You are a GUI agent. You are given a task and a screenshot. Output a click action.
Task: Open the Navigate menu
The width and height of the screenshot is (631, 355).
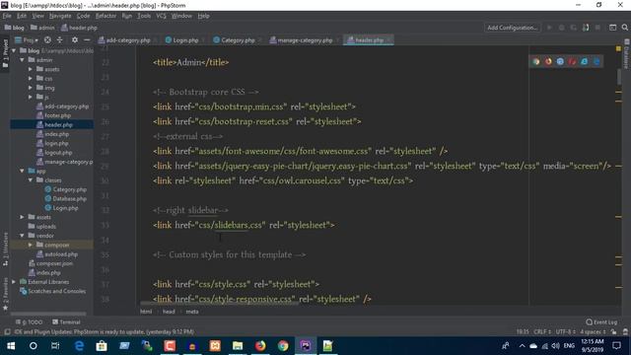(60, 16)
